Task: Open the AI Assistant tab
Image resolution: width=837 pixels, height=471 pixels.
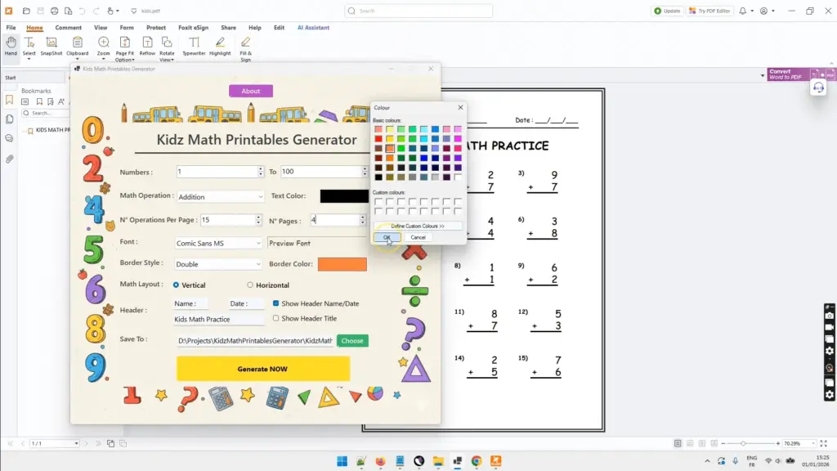Action: tap(313, 27)
